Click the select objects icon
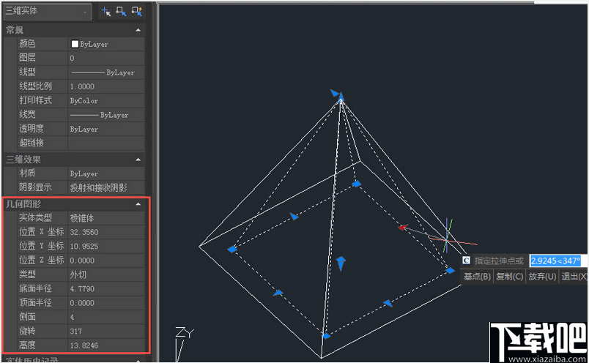This screenshot has height=363, width=589. pyautogui.click(x=121, y=12)
